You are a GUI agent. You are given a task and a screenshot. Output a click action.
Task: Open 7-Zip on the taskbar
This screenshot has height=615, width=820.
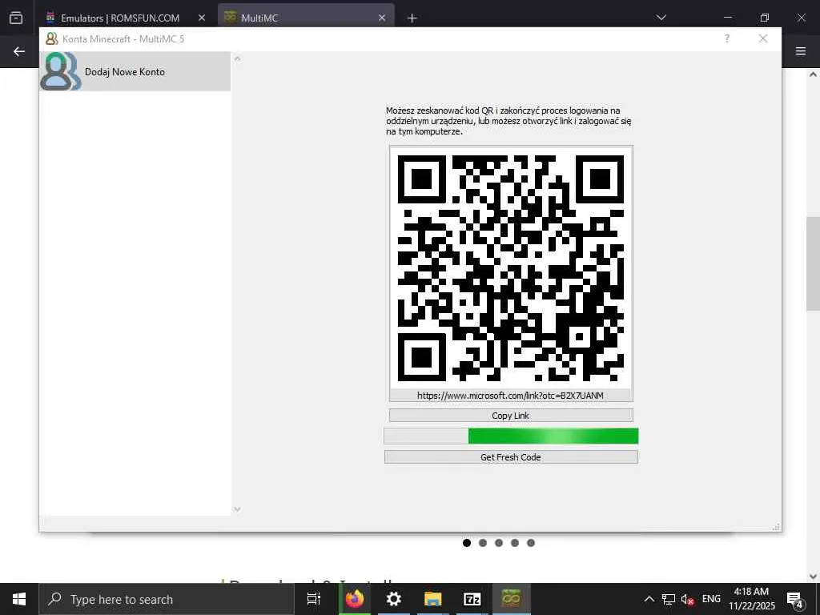click(472, 599)
